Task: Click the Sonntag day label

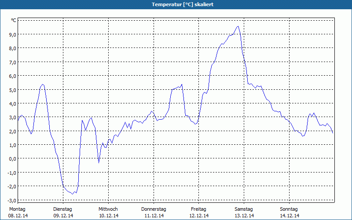Action: pyautogui.click(x=289, y=209)
